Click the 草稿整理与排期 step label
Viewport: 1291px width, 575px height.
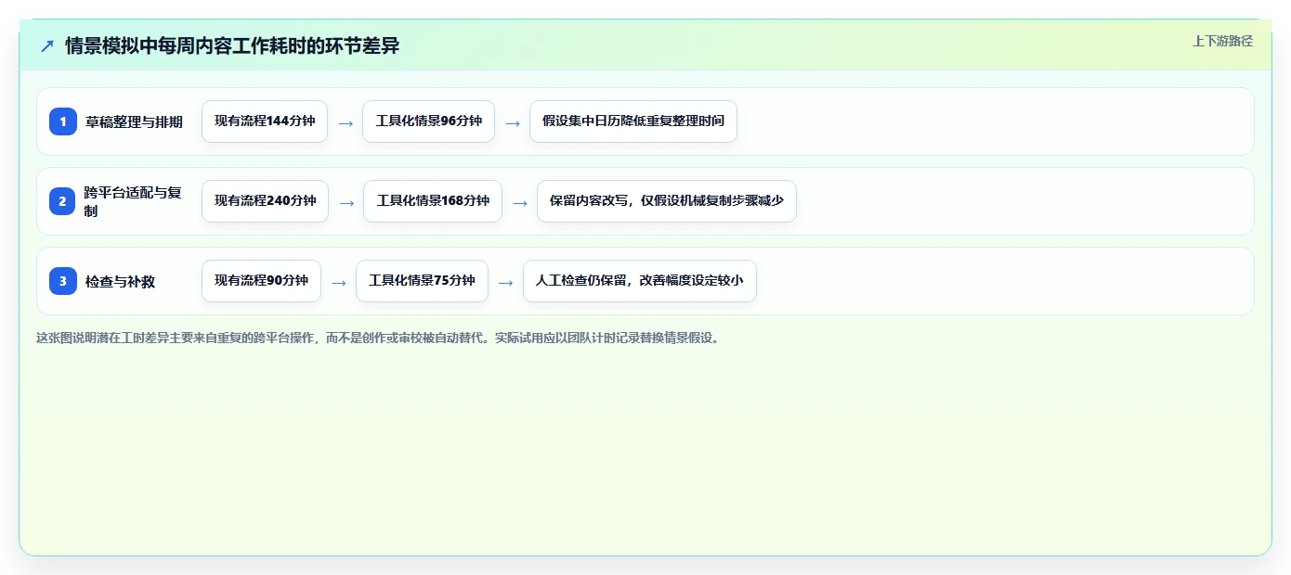(134, 121)
